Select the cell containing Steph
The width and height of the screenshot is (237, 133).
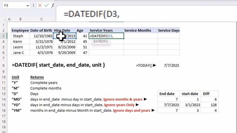point(20,36)
